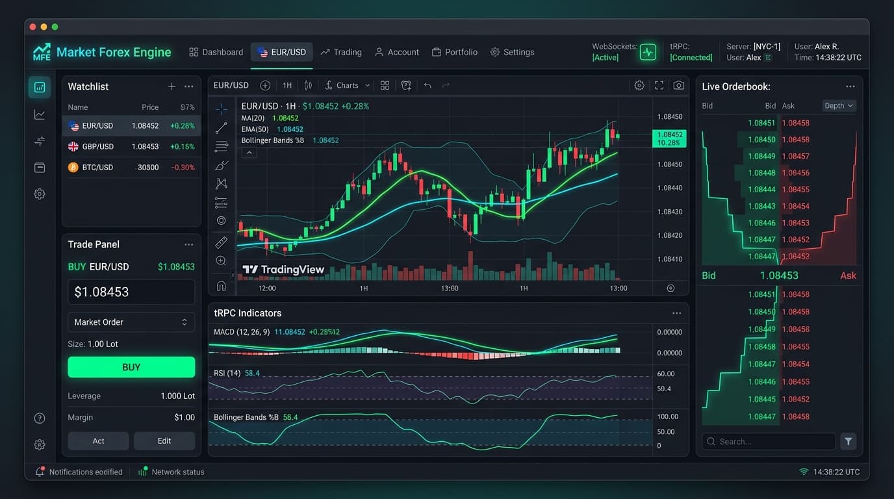Open the Trading tab
The image size is (894, 499).
(x=341, y=52)
